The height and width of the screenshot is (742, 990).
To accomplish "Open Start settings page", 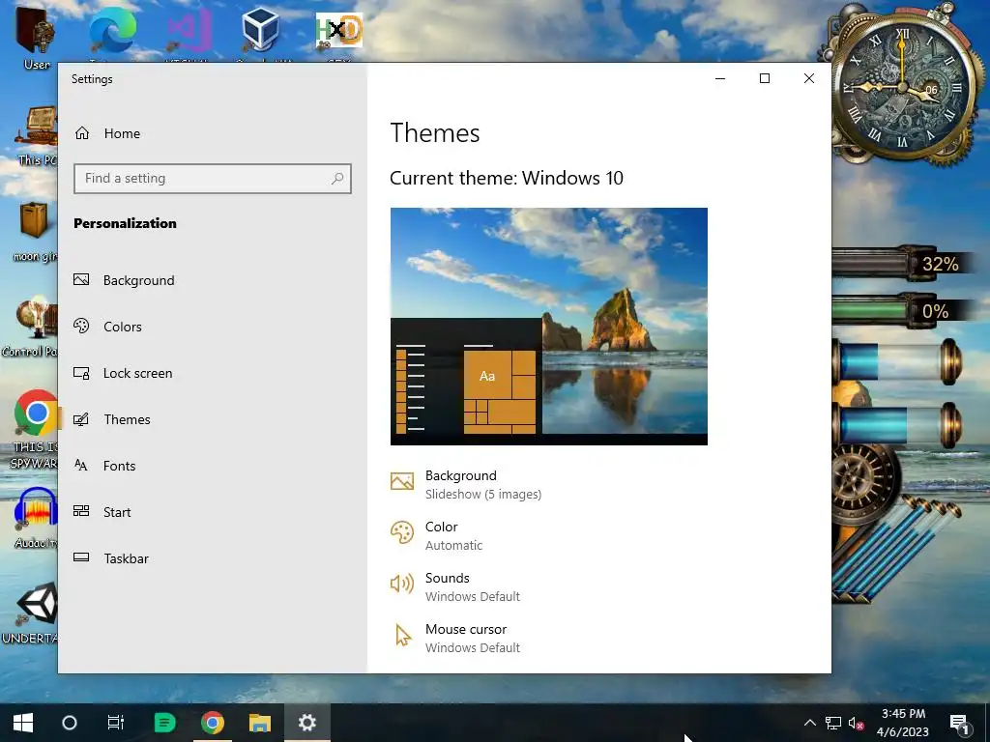I will (x=102, y=512).
